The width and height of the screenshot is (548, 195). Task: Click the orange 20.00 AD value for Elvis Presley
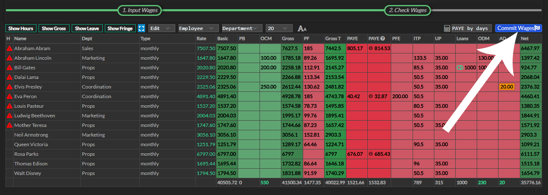click(x=506, y=87)
